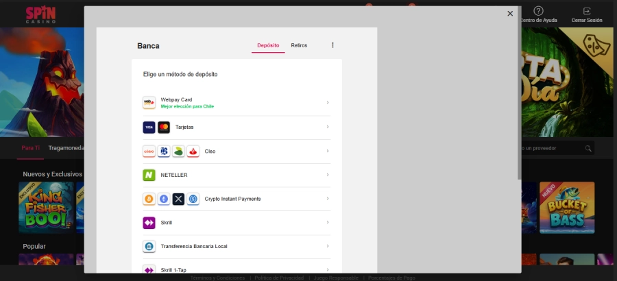Viewport: 617px width, 281px height.
Task: Close the banking dialog with X
Action: point(510,13)
